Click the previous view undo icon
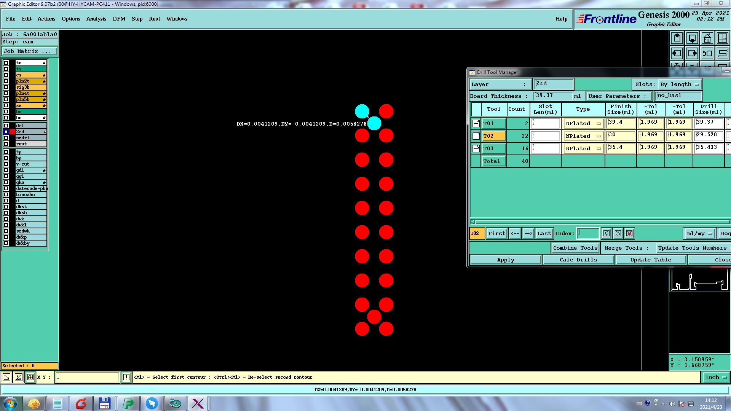Screen dimensions: 731x411 pos(707,53)
